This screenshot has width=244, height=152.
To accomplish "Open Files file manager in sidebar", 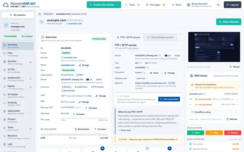I will (x=17, y=54).
